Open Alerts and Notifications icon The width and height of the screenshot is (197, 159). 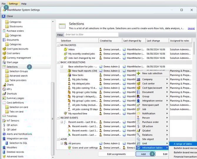click(4, 134)
